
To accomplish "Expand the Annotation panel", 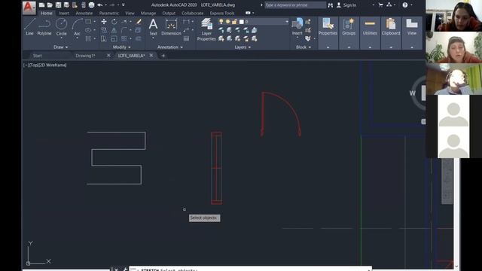I will (x=170, y=47).
